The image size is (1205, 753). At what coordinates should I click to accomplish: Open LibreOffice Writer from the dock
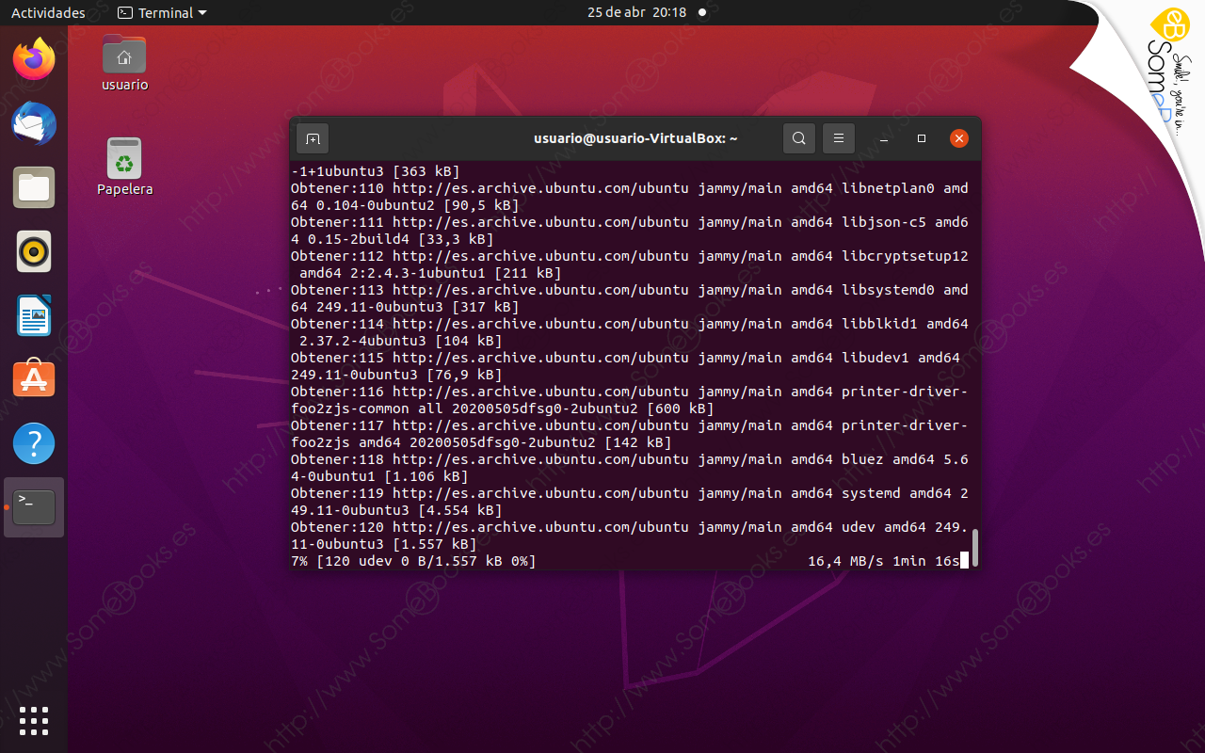point(33,315)
